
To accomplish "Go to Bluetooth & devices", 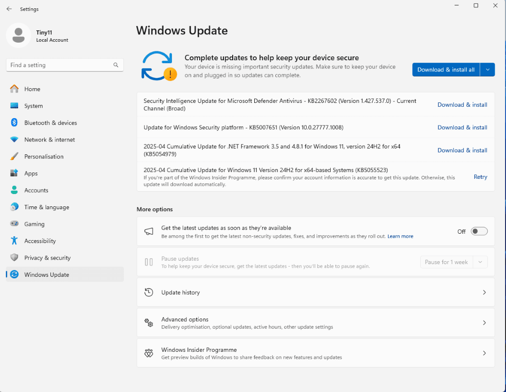I will click(x=65, y=122).
